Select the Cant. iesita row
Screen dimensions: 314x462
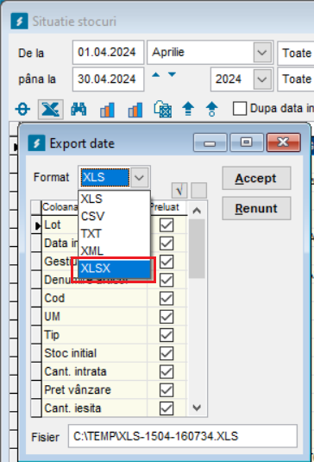(x=94, y=408)
